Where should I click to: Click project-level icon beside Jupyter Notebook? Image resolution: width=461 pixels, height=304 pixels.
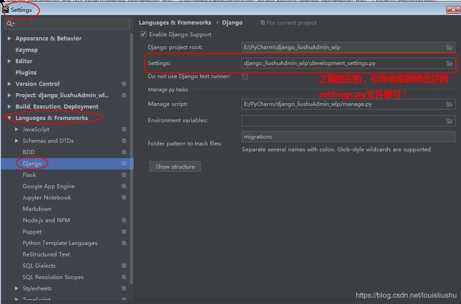124,198
